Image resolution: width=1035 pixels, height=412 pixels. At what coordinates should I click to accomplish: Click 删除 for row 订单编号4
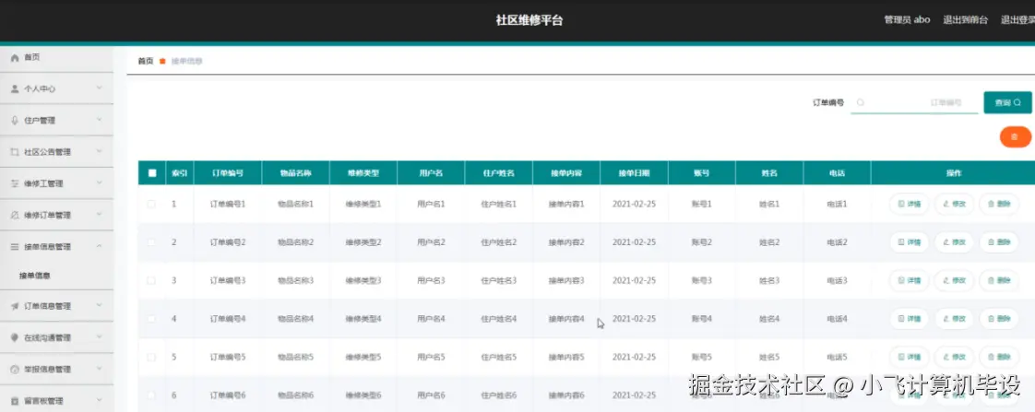point(999,319)
